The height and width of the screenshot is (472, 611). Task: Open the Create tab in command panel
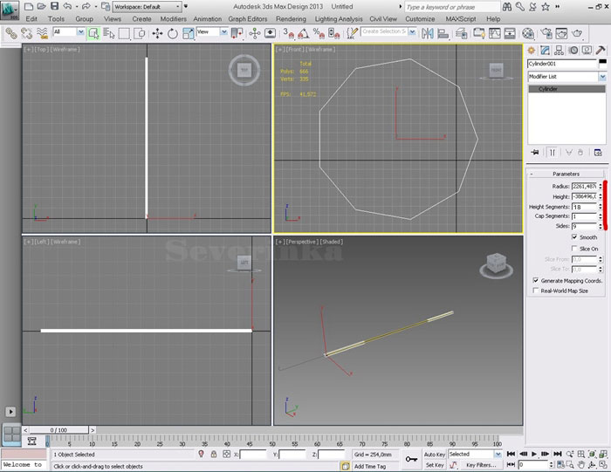point(532,51)
